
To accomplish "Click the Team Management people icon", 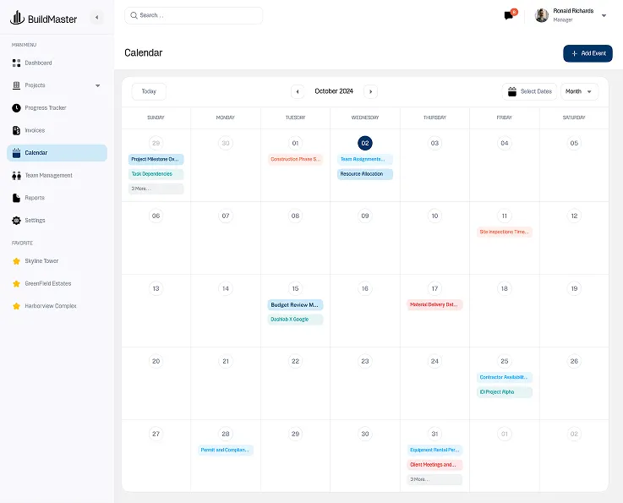I will tap(17, 176).
